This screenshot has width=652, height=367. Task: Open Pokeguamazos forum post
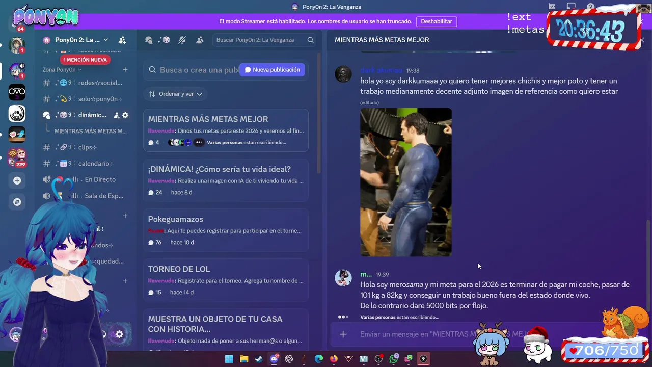(x=226, y=230)
